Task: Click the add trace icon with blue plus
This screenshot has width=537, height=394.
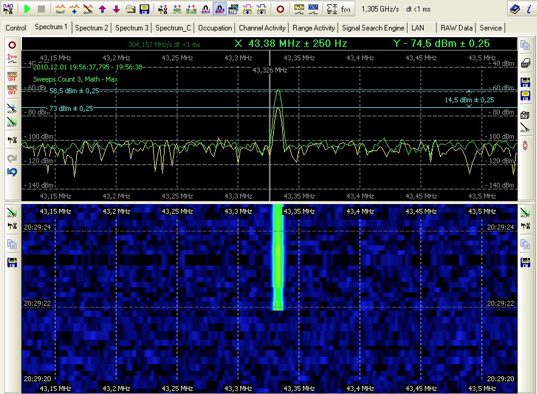Action: coord(74,9)
